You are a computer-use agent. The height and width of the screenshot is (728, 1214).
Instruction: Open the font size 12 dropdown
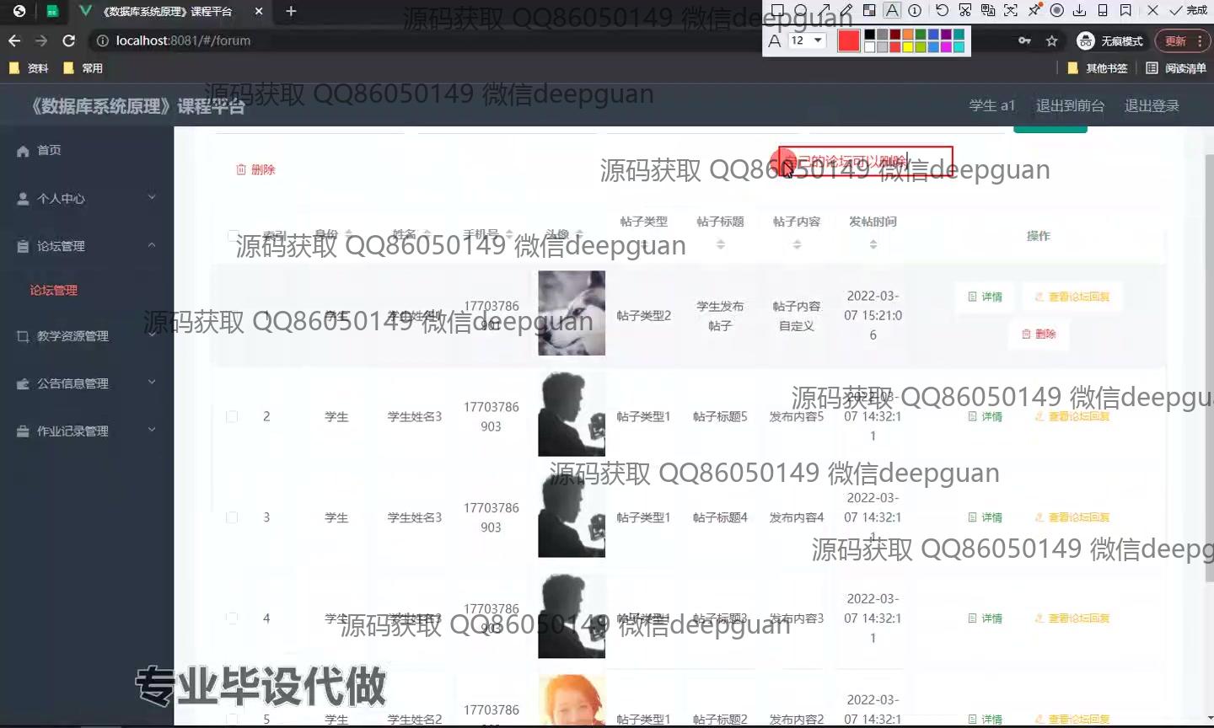coord(807,40)
